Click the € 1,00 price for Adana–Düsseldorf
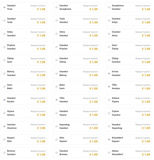This screenshot has width=154, height=160. tap(146, 154)
